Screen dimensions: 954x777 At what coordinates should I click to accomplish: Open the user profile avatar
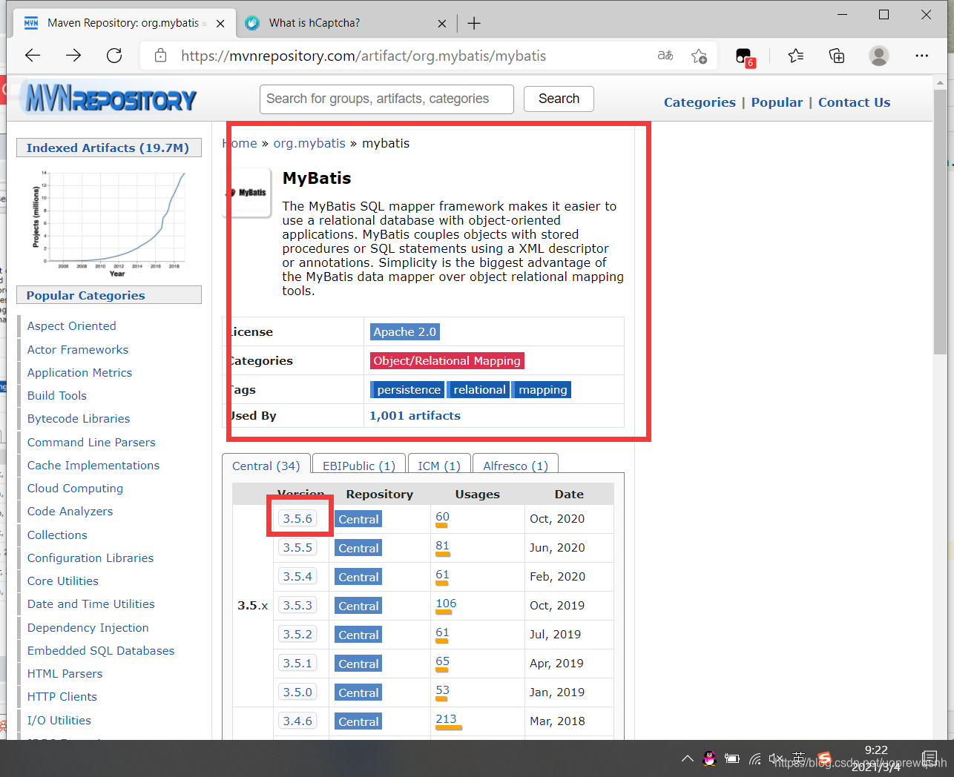coord(879,56)
